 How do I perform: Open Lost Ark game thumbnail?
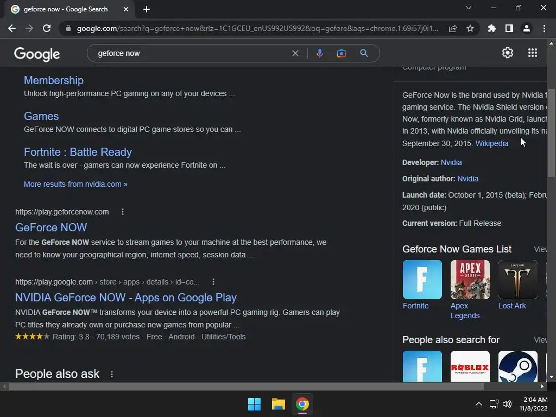517,280
